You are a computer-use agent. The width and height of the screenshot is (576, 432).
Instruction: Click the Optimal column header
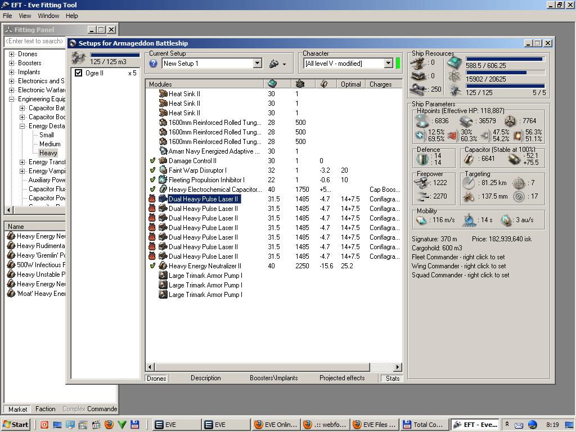(351, 84)
